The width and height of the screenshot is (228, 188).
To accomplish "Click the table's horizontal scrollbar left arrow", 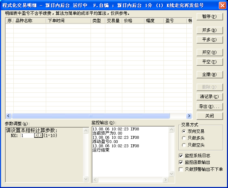I will tap(8, 116).
